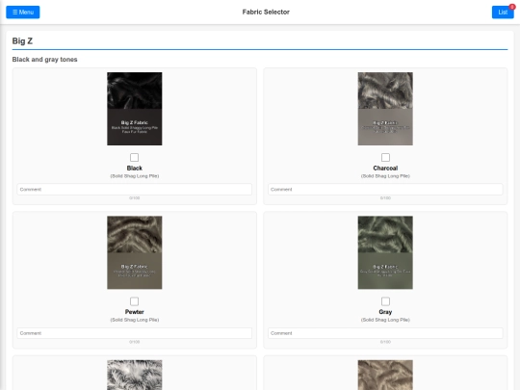Open the Charcoal fabric thumbnail image
Viewport: 520px width, 390px height.
point(385,109)
